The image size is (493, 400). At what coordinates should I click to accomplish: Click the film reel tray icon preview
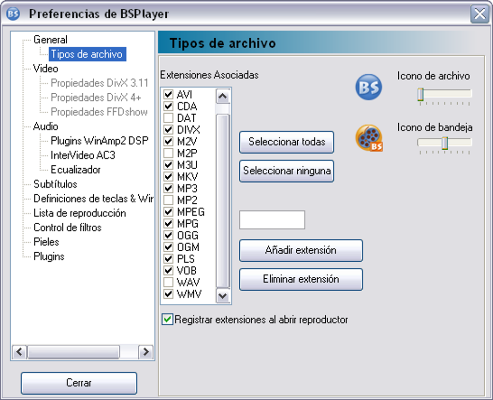pyautogui.click(x=369, y=138)
